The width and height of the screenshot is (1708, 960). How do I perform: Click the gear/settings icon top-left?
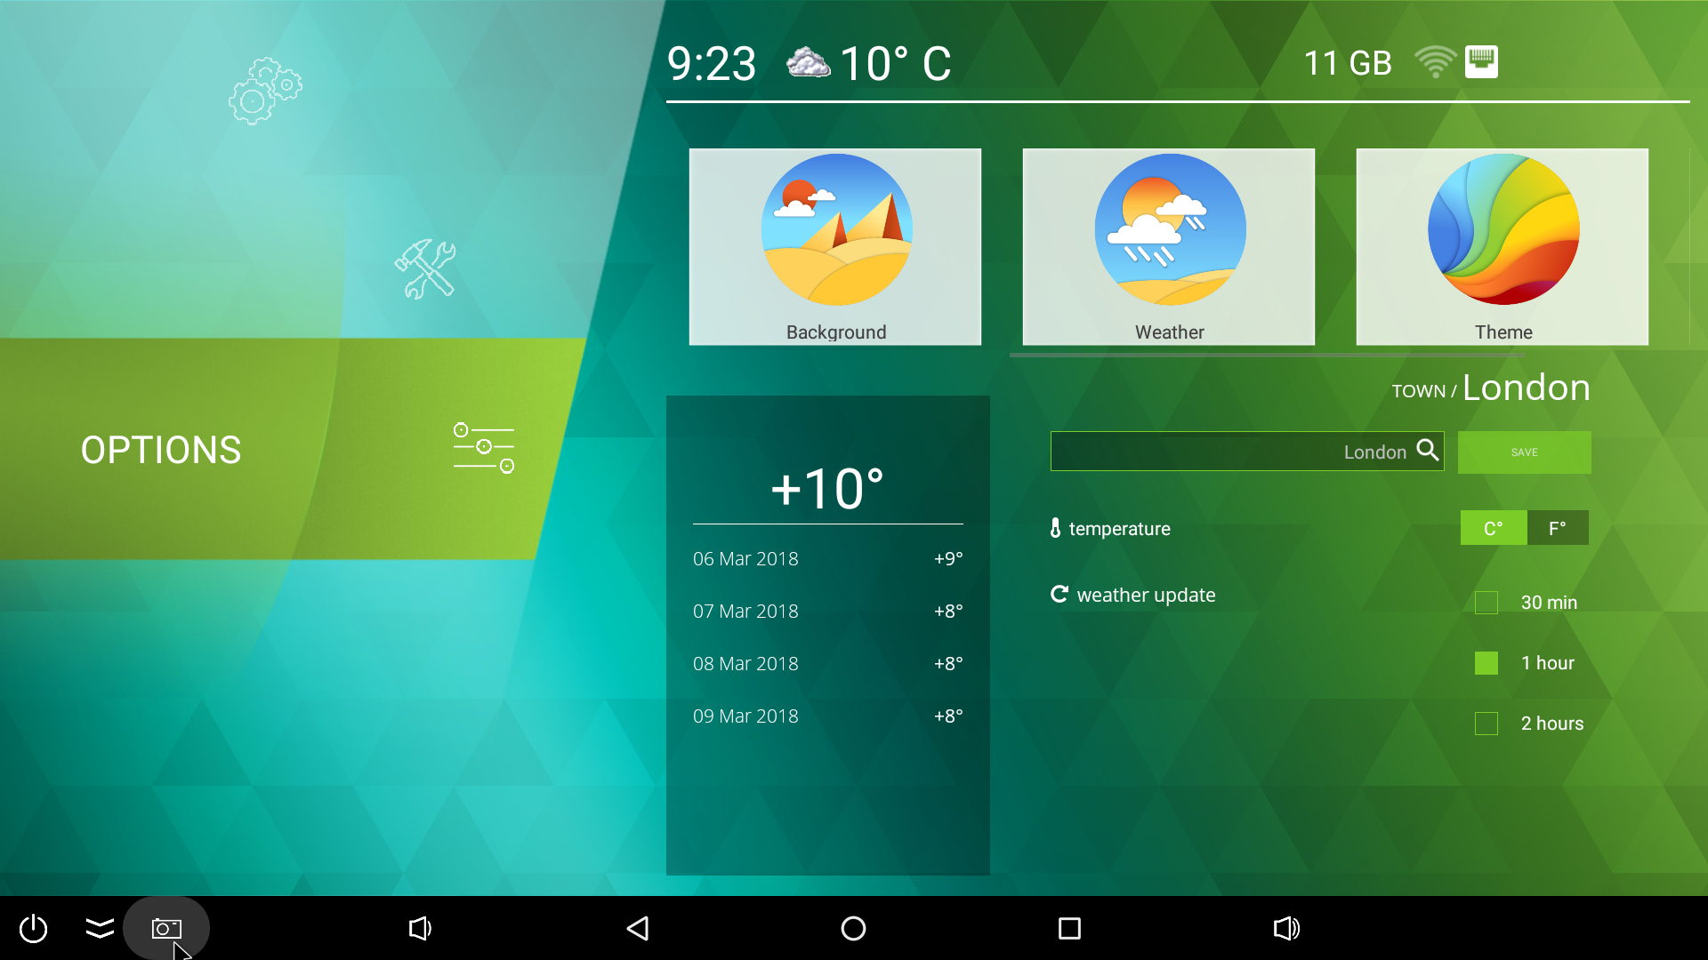[x=266, y=92]
